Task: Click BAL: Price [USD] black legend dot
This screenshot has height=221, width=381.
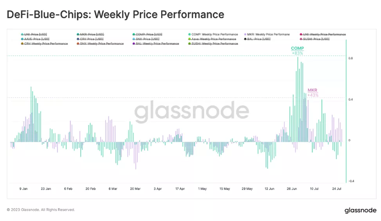Action: [x=245, y=39]
